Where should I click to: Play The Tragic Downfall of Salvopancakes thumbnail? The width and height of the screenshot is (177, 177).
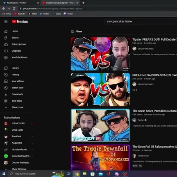(100, 157)
